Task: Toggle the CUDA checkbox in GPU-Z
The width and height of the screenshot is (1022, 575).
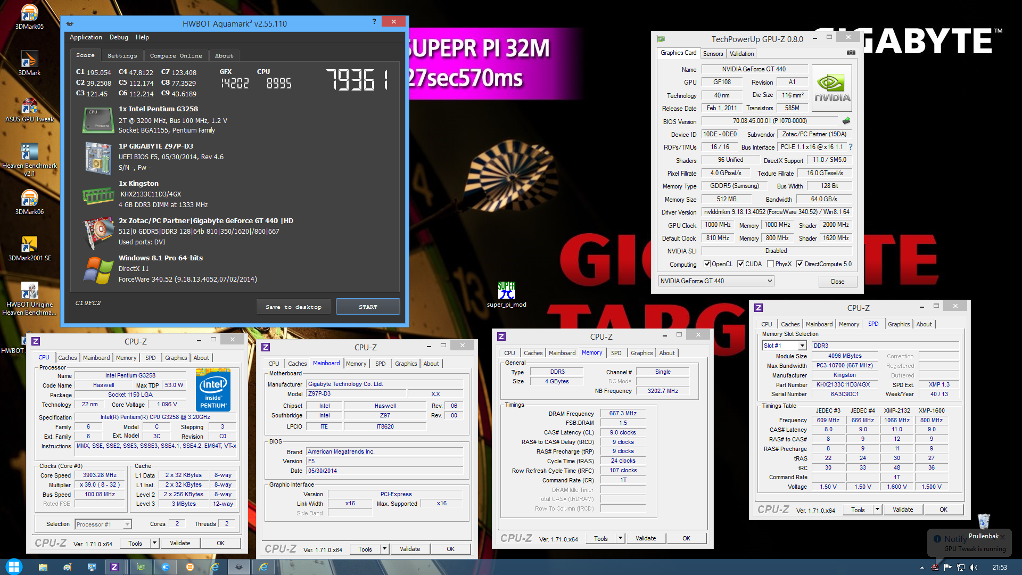Action: (740, 264)
